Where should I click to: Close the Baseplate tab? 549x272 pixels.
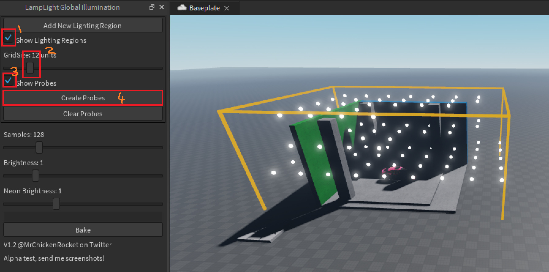tap(227, 8)
